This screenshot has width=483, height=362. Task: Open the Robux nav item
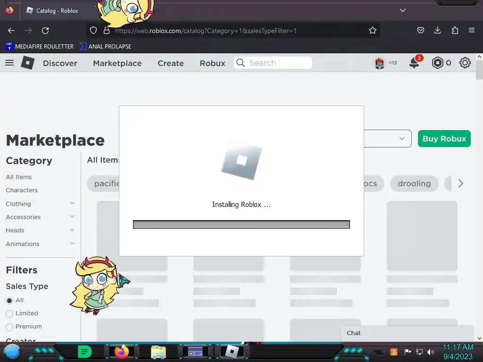click(x=212, y=63)
